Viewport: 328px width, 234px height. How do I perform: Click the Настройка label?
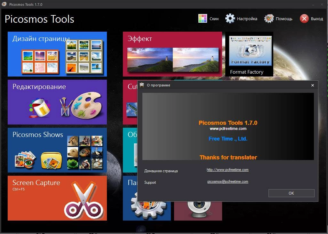pyautogui.click(x=247, y=19)
